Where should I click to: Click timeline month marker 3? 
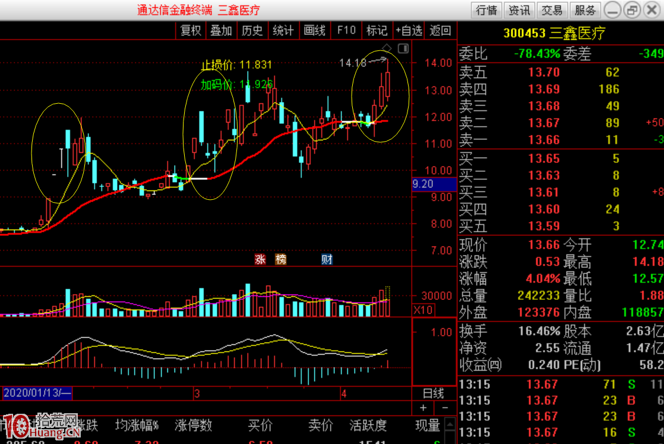tap(197, 394)
